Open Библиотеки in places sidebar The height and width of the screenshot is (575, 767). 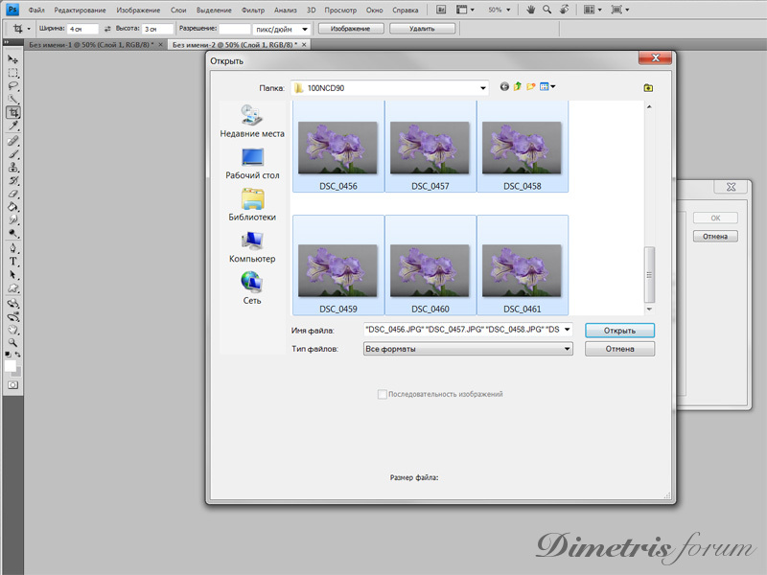click(252, 204)
